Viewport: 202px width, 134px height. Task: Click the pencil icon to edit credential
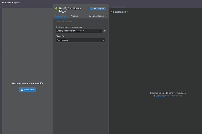105,31
